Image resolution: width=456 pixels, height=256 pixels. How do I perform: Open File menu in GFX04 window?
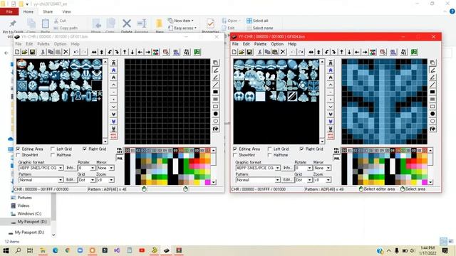[x=235, y=44]
